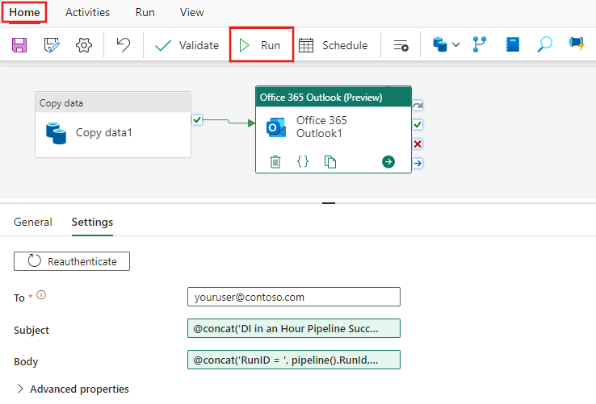Delete the Office 365 Outlook1 activity
Viewport: 596px width, 404px height.
click(275, 162)
